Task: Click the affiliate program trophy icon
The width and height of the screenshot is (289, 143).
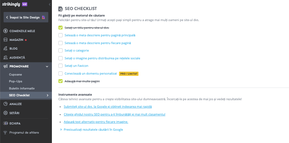Action: 6,132
